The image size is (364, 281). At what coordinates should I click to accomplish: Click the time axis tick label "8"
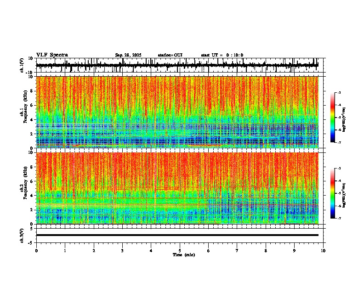(x=266, y=251)
